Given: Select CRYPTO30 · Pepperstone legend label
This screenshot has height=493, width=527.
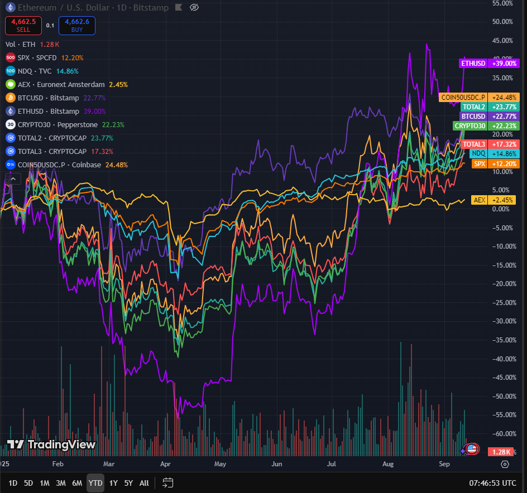Looking at the screenshot, I should (x=58, y=125).
